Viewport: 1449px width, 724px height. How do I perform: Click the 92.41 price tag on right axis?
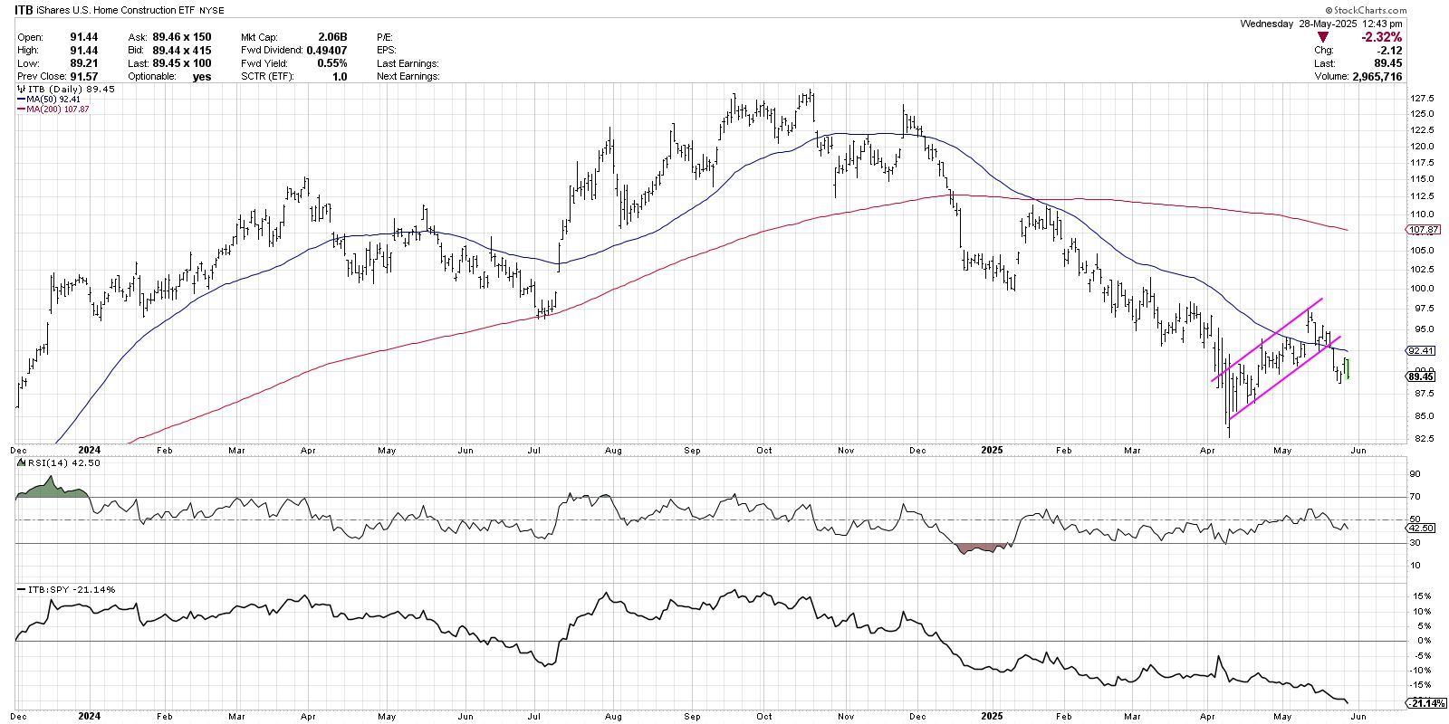[1421, 351]
